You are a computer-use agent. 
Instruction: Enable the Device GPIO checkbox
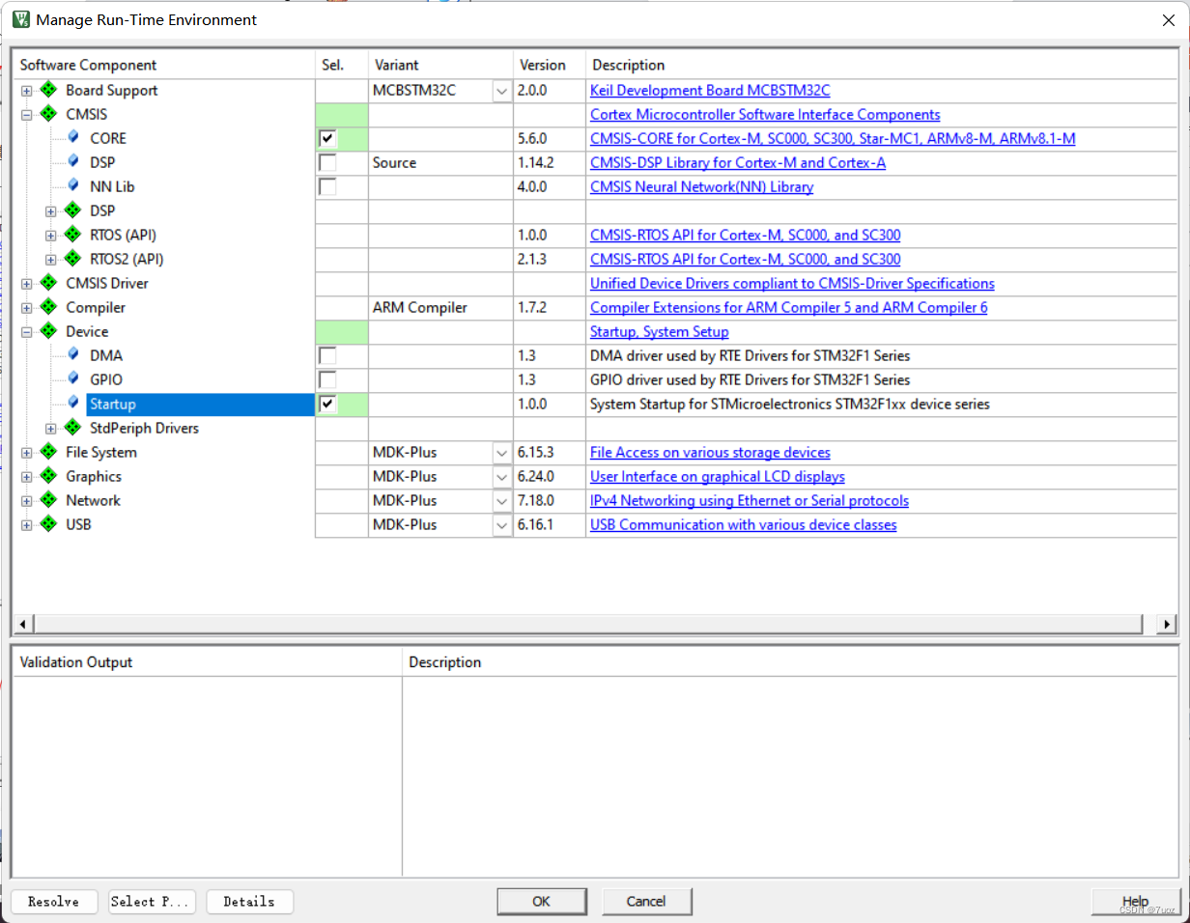point(328,380)
